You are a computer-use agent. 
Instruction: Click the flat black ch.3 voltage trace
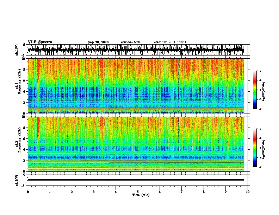point(136,180)
